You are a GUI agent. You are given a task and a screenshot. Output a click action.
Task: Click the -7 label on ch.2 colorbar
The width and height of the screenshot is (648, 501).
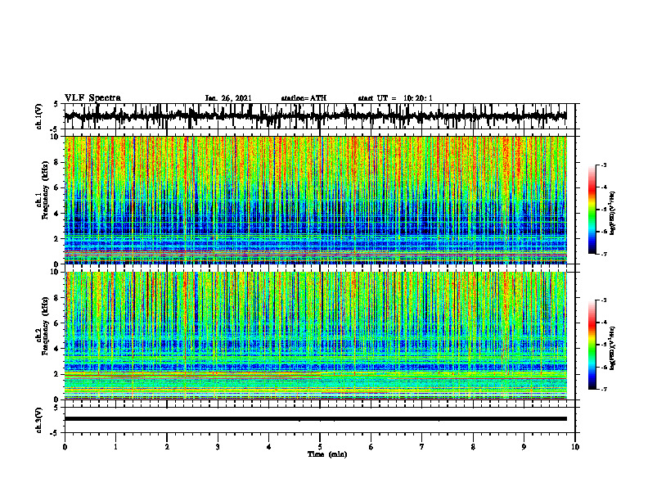pos(603,389)
